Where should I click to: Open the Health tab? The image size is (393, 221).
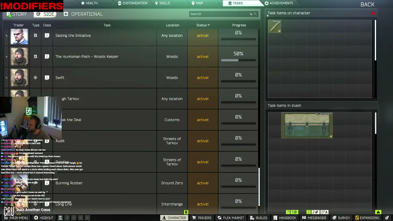[x=89, y=3]
